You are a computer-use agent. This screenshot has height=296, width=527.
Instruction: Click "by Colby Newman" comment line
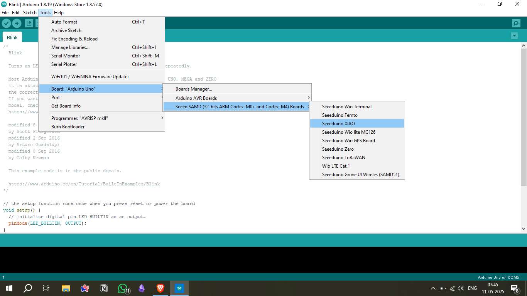(29, 158)
